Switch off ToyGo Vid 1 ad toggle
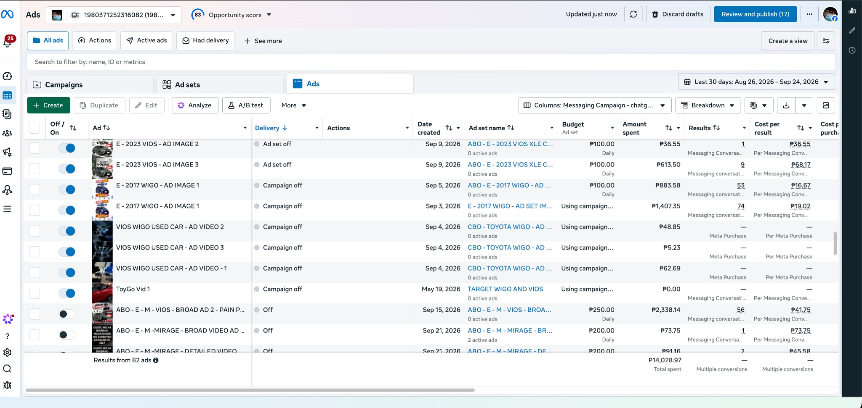The image size is (862, 408). point(67,293)
